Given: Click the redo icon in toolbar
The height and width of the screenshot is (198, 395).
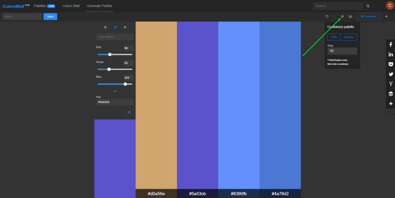Looking at the screenshot, I should pos(335,17).
